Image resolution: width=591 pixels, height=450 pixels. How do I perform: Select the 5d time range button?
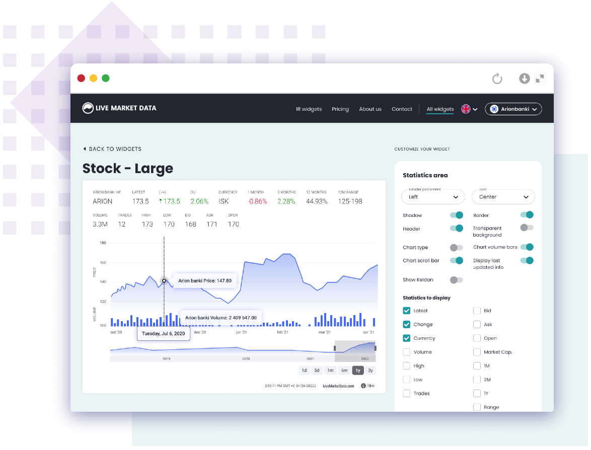(317, 370)
